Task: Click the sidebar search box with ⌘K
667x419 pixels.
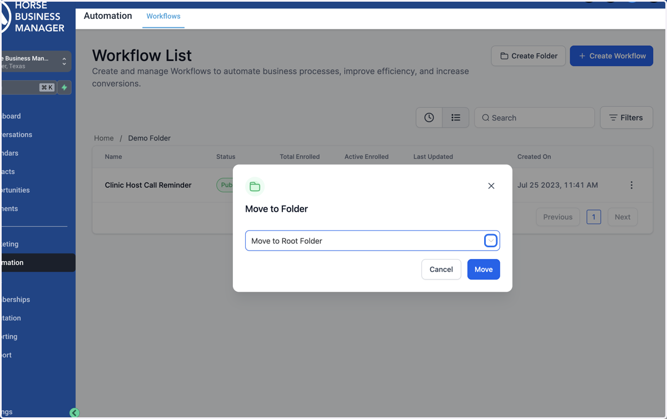Action: (28, 87)
